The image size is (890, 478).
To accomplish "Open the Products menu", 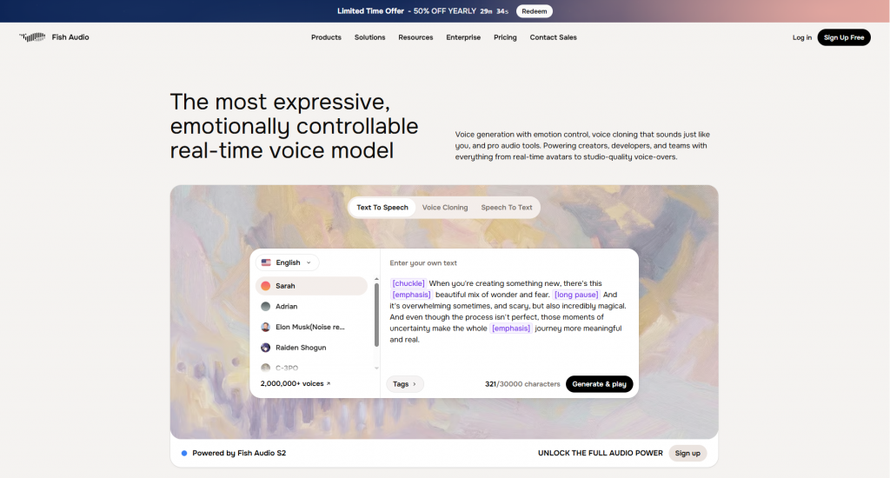I will pyautogui.click(x=327, y=37).
